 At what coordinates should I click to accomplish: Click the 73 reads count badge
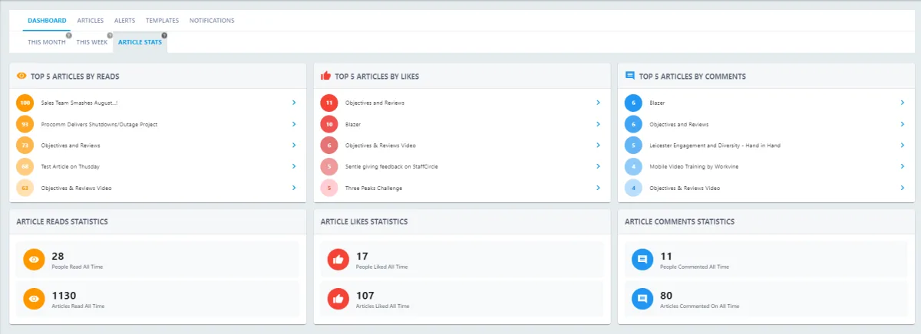point(25,146)
